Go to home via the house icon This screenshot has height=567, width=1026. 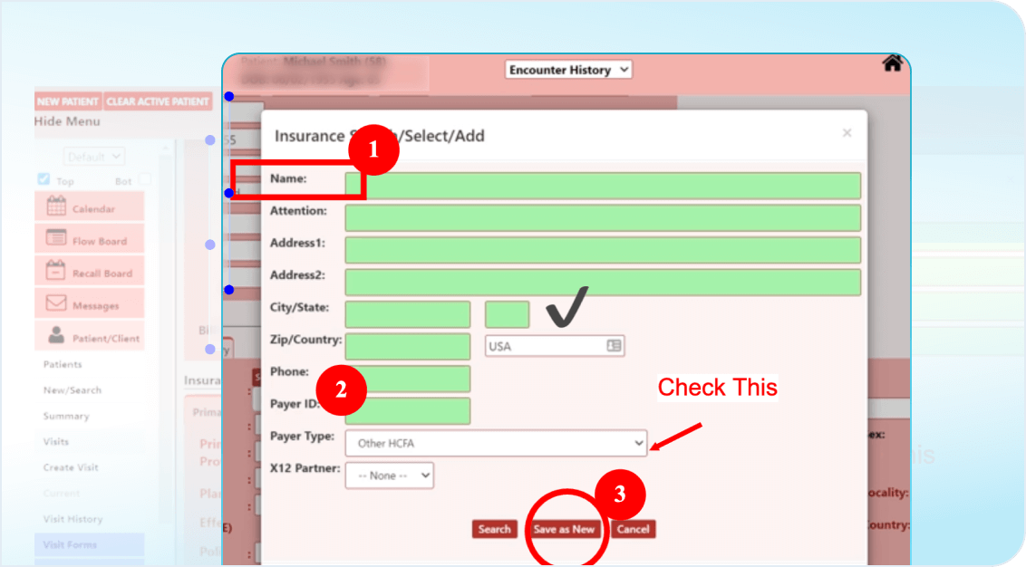click(892, 63)
